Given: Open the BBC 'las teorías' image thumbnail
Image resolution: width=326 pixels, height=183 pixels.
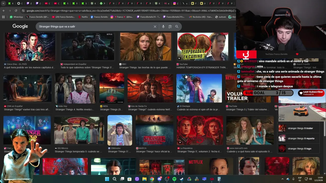Looking at the screenshot, I should [x=146, y=47].
